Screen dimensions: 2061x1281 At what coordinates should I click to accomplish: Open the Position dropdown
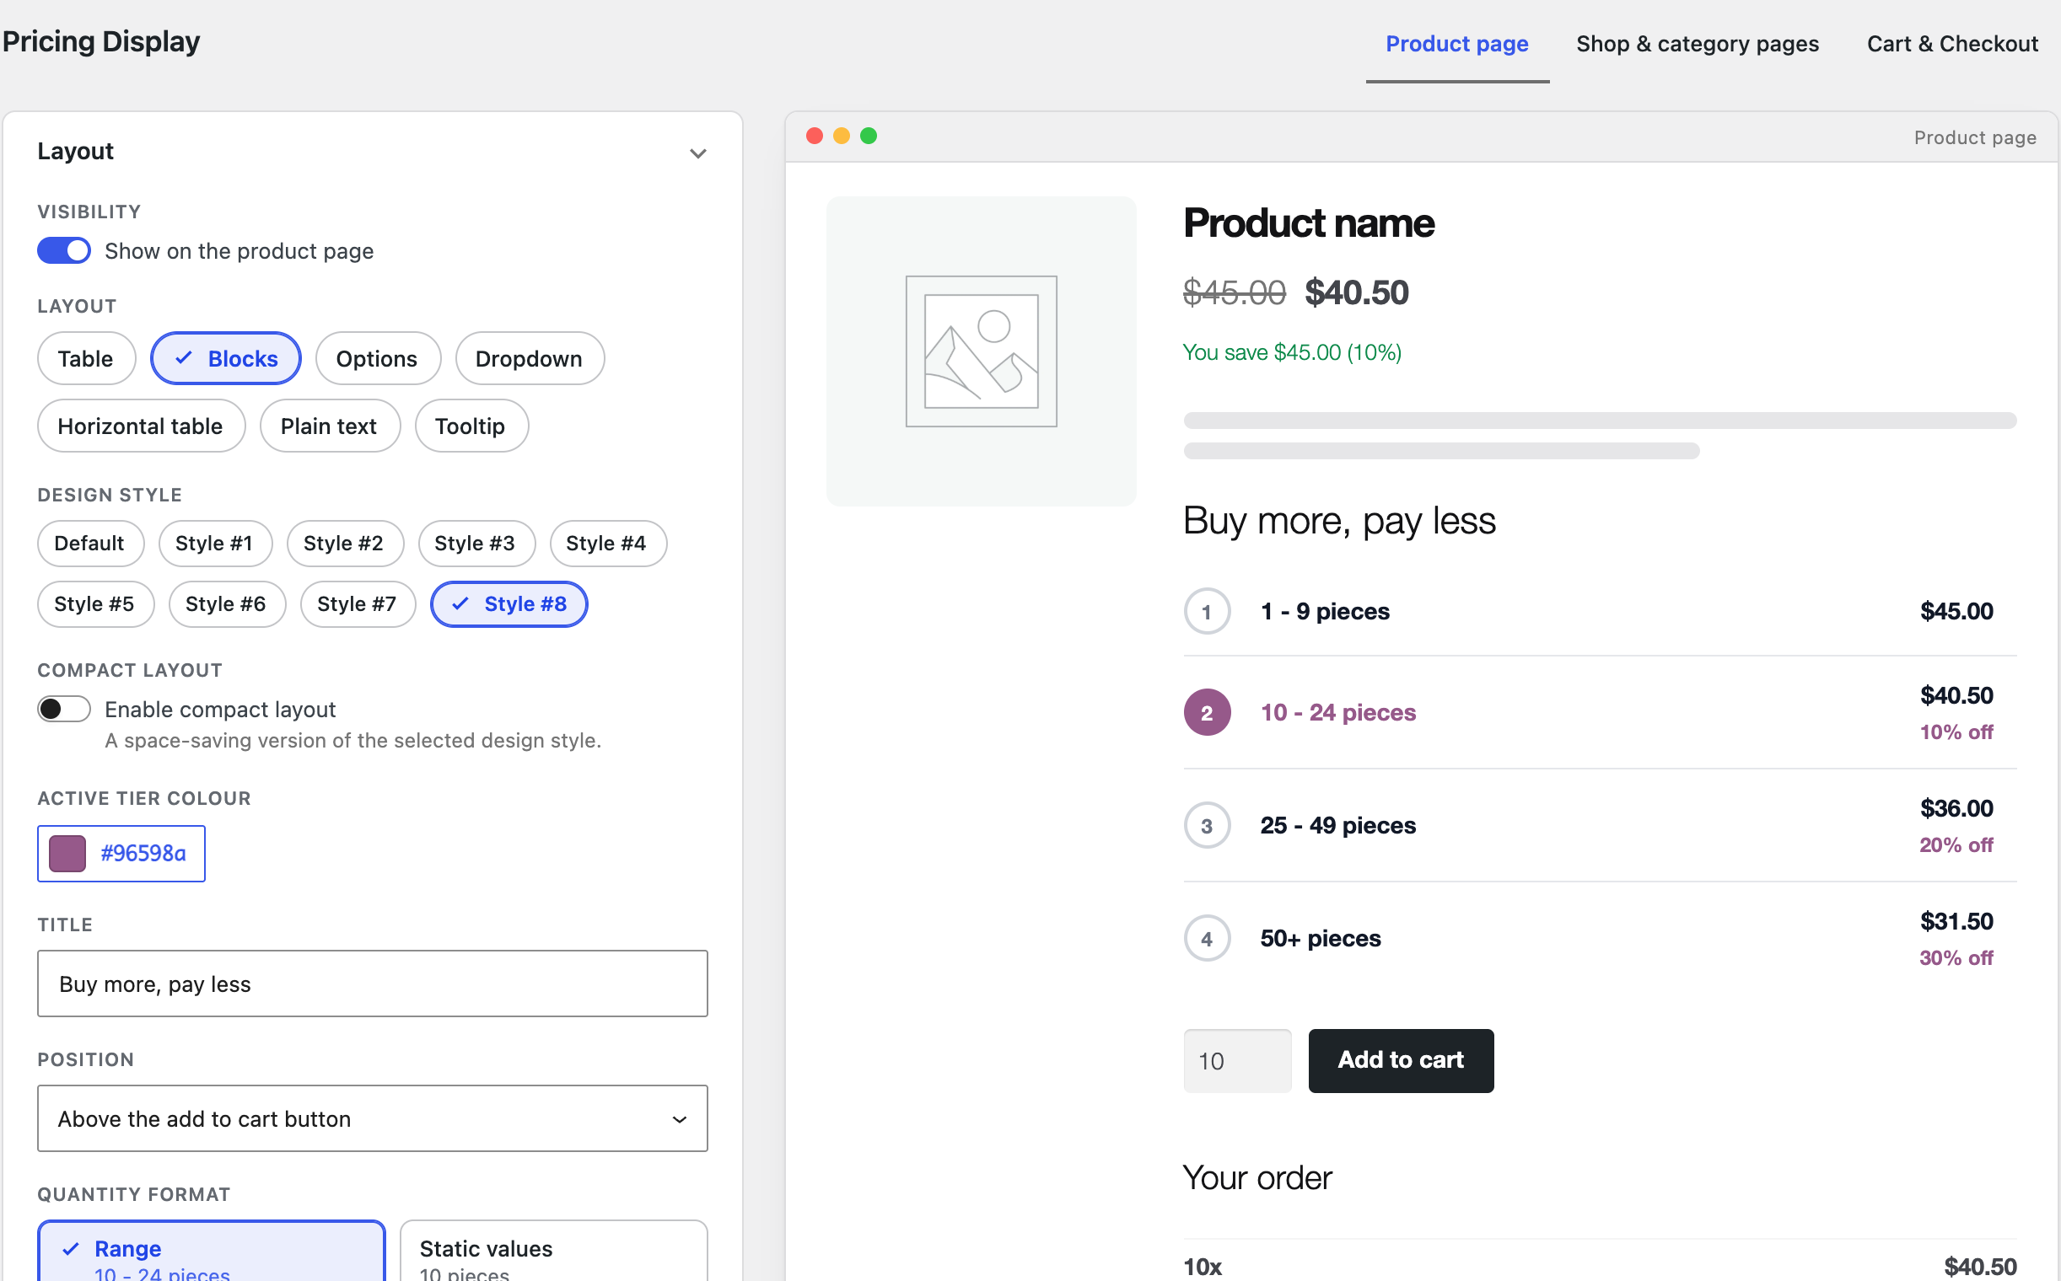click(x=372, y=1119)
